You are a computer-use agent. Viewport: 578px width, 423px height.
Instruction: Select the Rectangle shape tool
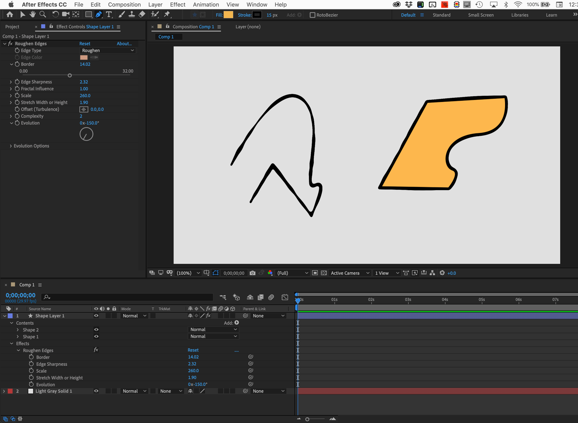88,15
